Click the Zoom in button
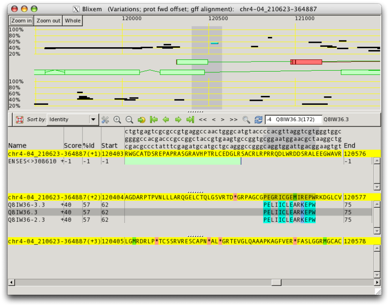This screenshot has height=306, width=389. (x=22, y=21)
